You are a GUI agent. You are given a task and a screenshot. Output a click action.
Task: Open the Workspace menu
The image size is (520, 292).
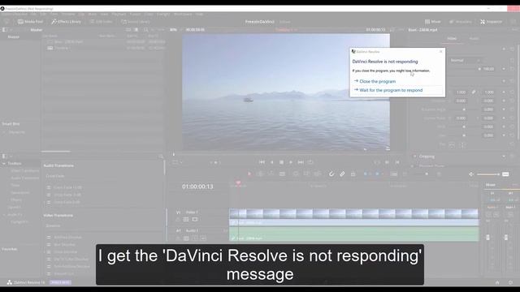[x=183, y=15]
